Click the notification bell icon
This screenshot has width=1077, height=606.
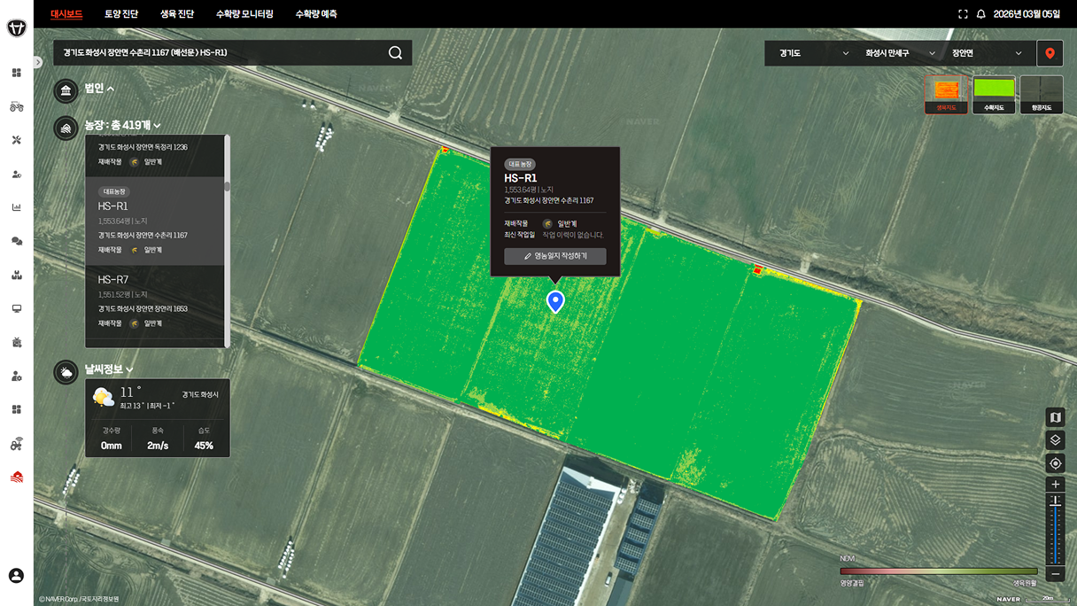(980, 14)
